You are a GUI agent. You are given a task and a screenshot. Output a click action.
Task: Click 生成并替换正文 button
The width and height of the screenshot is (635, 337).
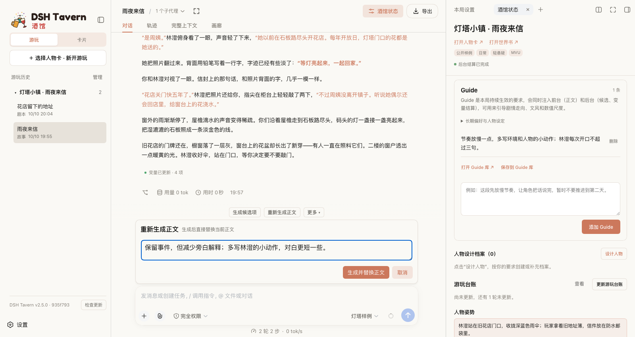[366, 272]
